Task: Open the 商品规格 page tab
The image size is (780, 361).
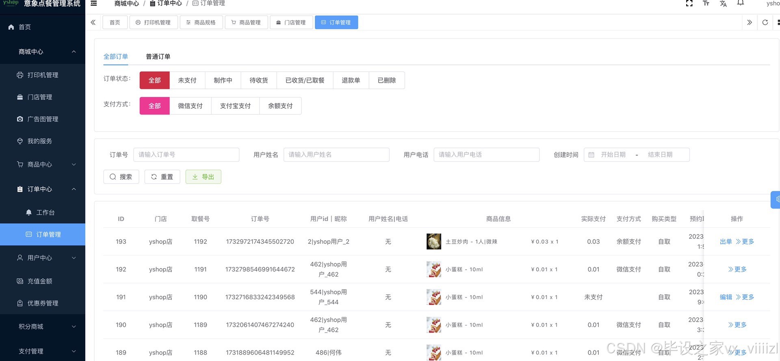Action: tap(201, 22)
